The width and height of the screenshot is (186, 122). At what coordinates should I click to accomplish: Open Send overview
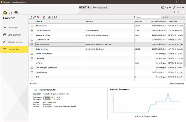[14, 35]
